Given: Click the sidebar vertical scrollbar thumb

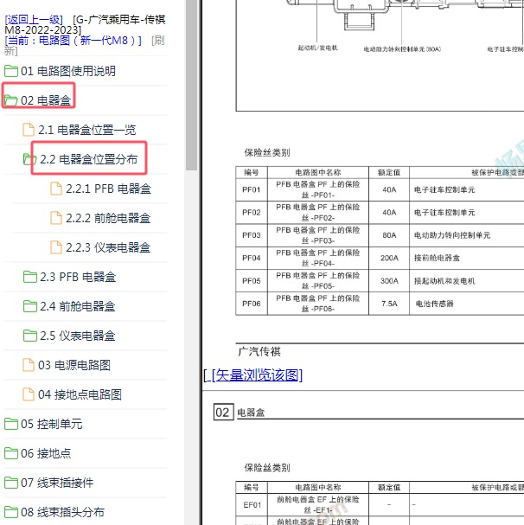Looking at the screenshot, I should click(191, 84).
